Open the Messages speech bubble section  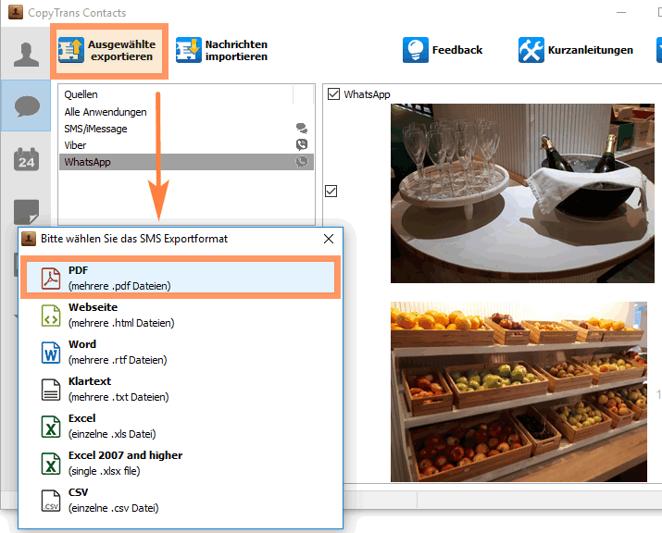tap(26, 105)
